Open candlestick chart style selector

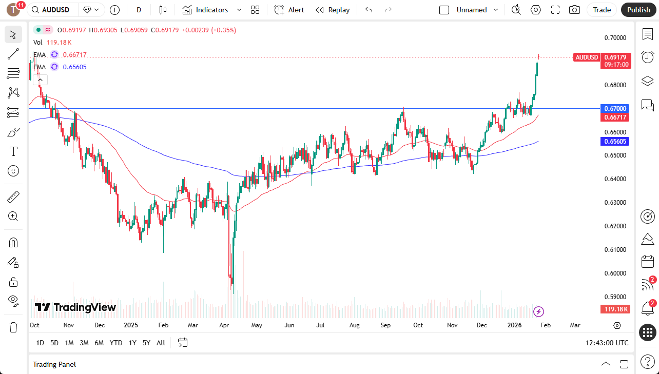click(163, 10)
